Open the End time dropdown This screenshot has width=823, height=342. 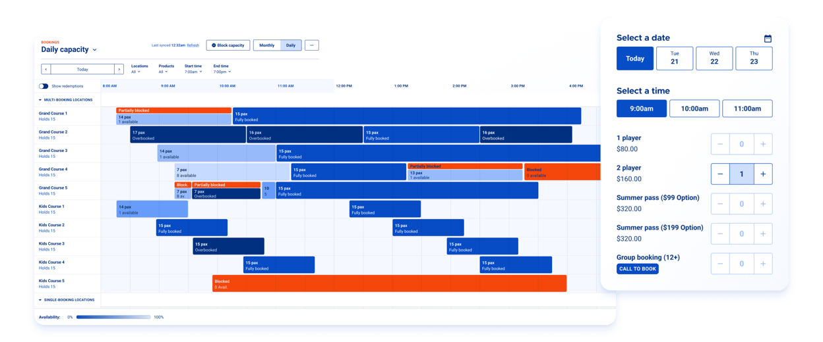tap(222, 72)
